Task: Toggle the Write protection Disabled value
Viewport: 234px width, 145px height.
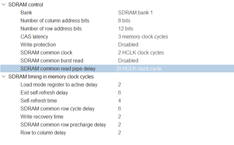Action: [128, 45]
